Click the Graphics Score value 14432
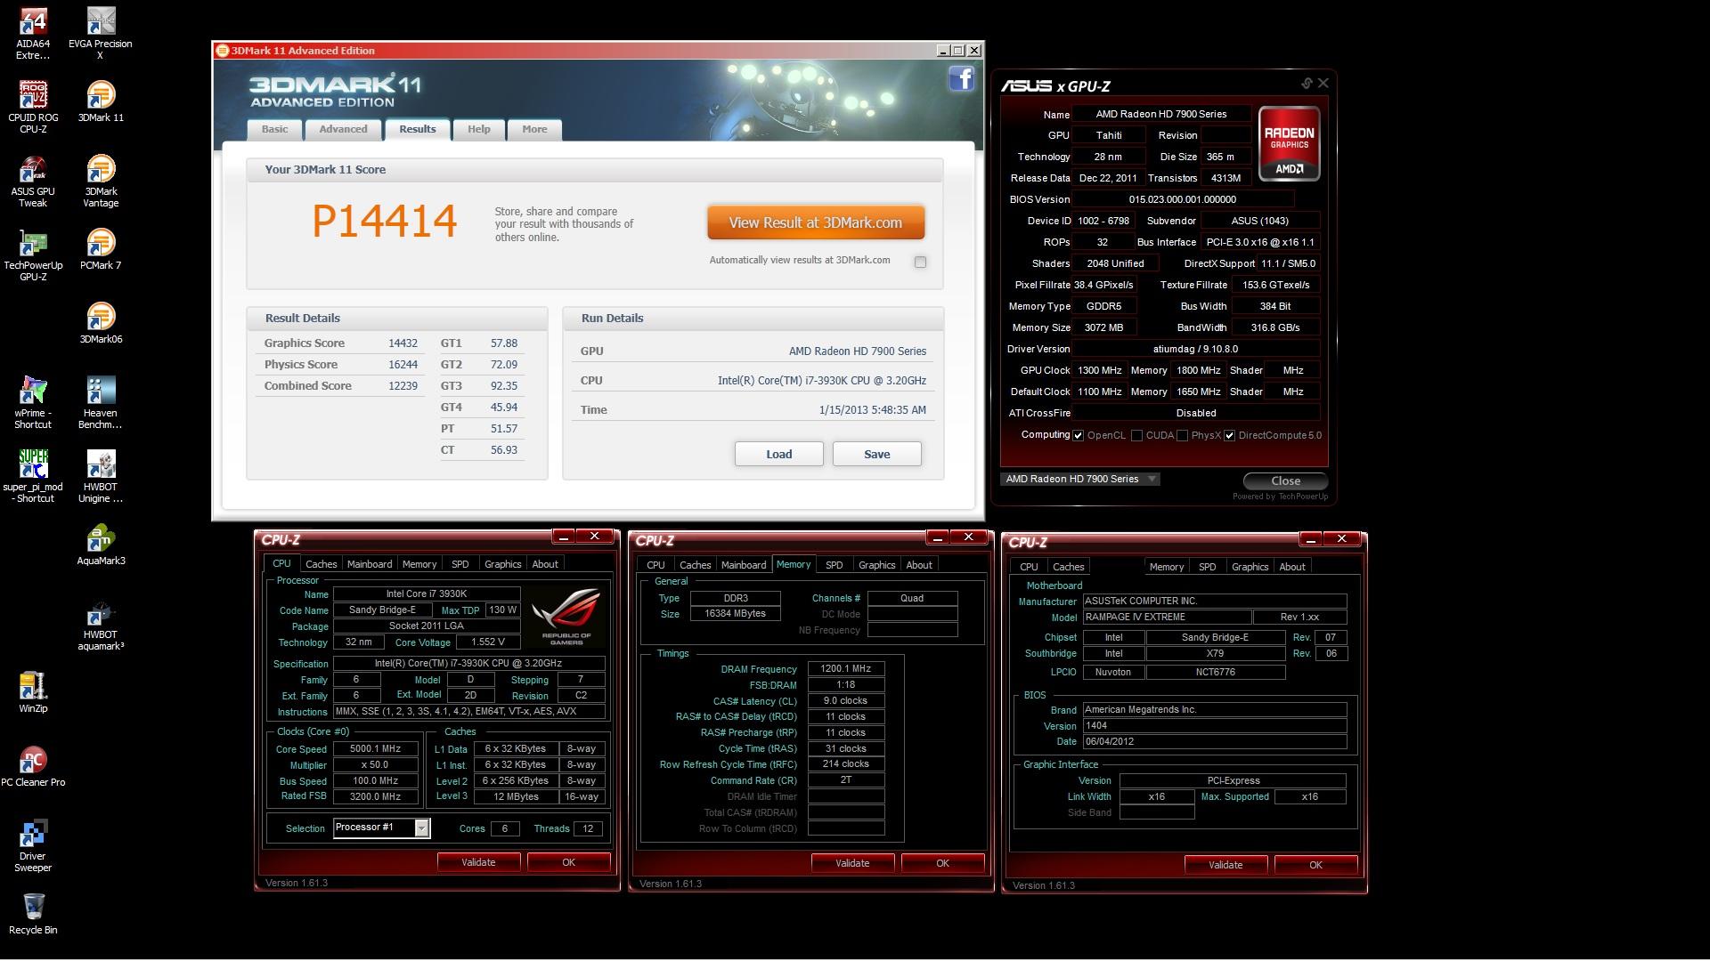The width and height of the screenshot is (1710, 961). [x=403, y=343]
